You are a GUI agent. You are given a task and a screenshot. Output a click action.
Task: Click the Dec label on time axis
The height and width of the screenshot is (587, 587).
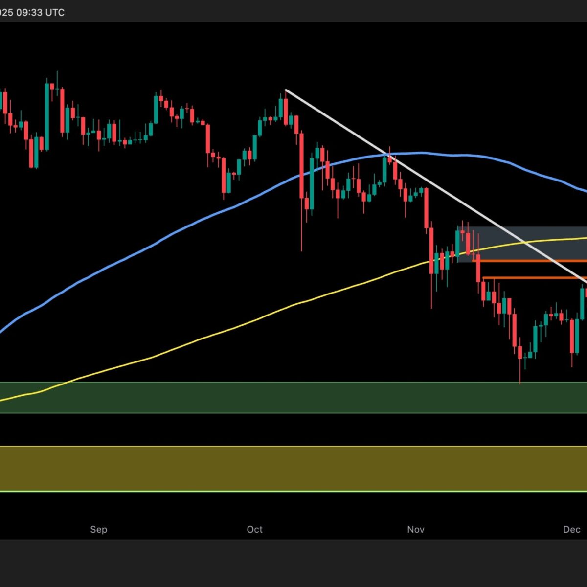coord(571,529)
